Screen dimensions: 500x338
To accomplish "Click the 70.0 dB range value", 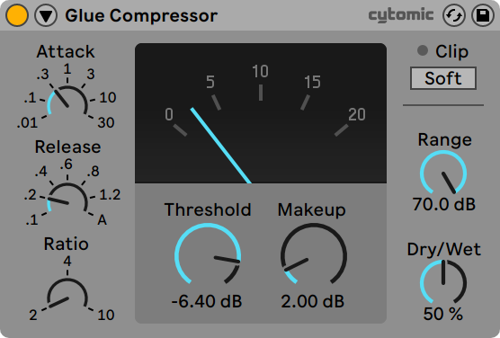I will click(x=444, y=204).
